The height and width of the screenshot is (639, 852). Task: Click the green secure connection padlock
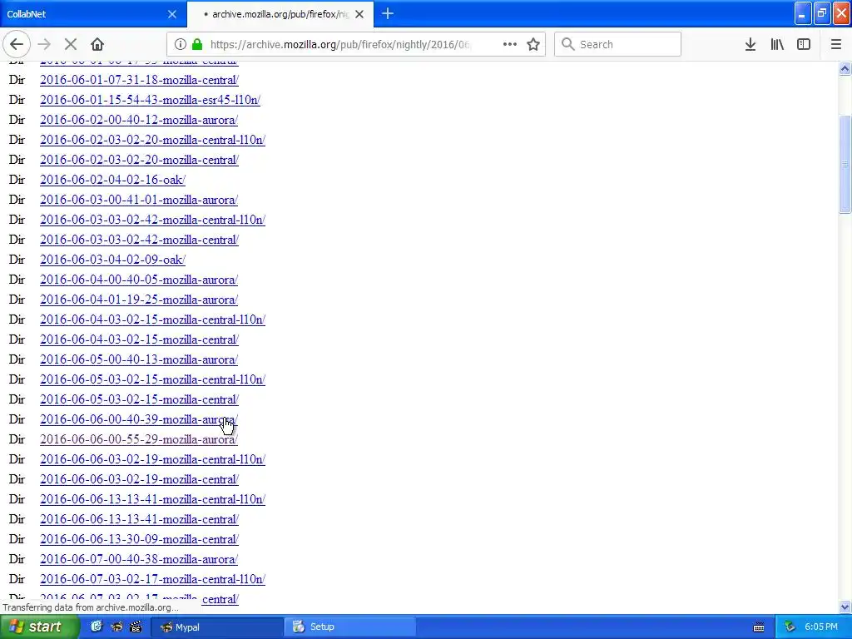pyautogui.click(x=197, y=45)
